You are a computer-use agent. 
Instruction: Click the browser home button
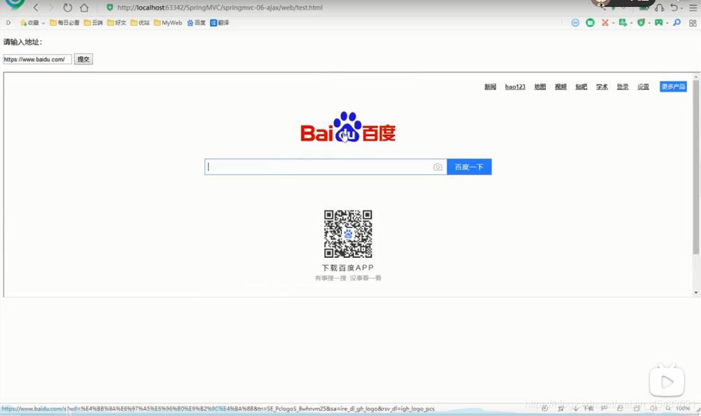click(x=83, y=8)
